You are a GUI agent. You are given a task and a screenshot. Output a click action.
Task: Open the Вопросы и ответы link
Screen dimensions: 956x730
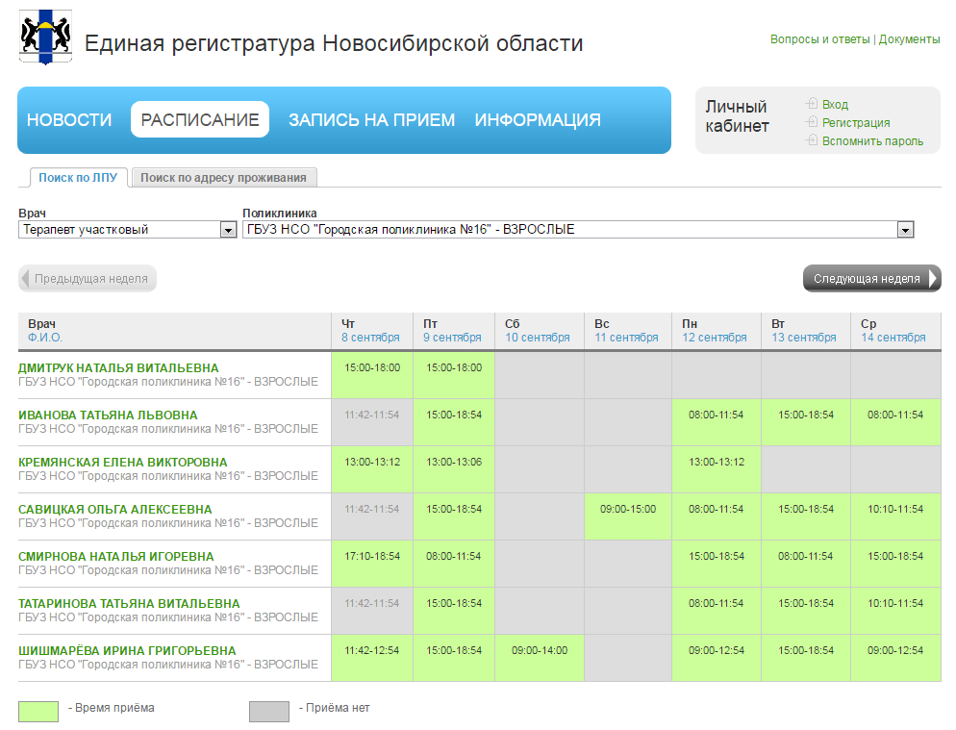pyautogui.click(x=819, y=39)
